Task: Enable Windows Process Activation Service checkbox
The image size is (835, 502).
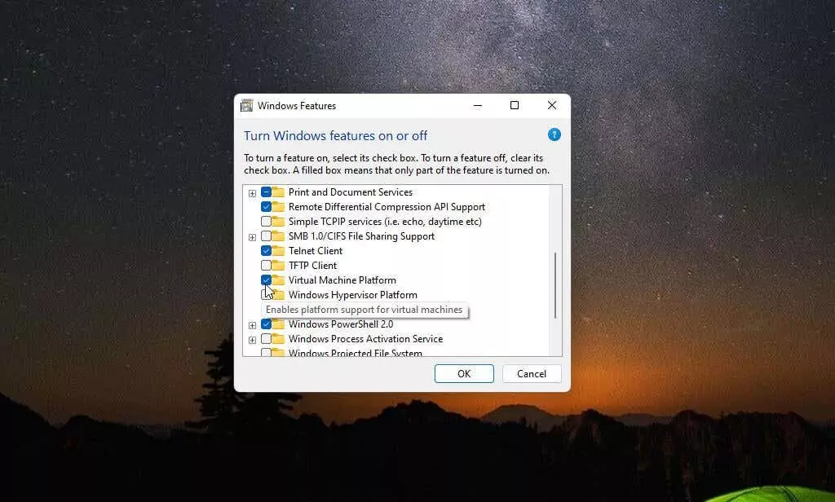Action: tap(267, 338)
